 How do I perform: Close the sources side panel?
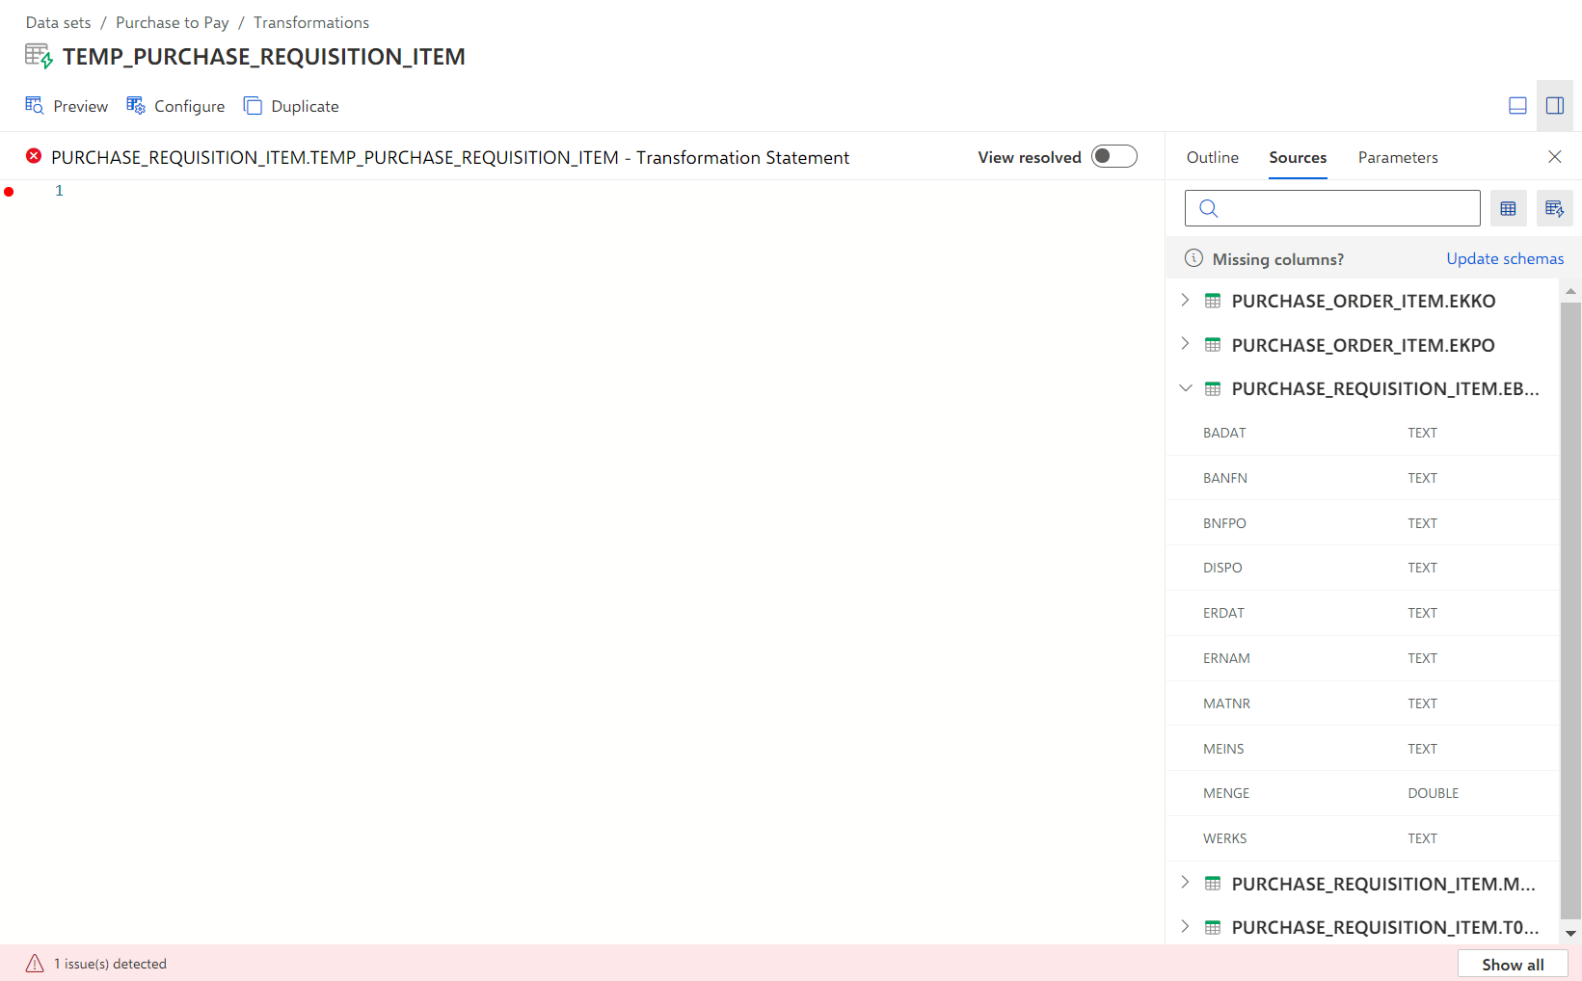pyautogui.click(x=1555, y=156)
